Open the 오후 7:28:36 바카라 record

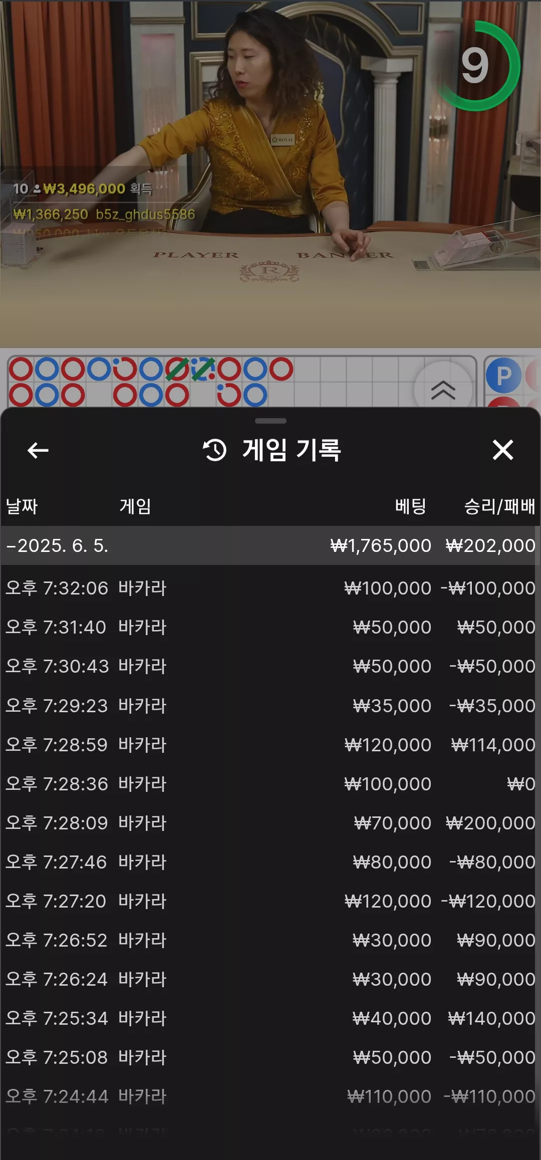coord(270,784)
